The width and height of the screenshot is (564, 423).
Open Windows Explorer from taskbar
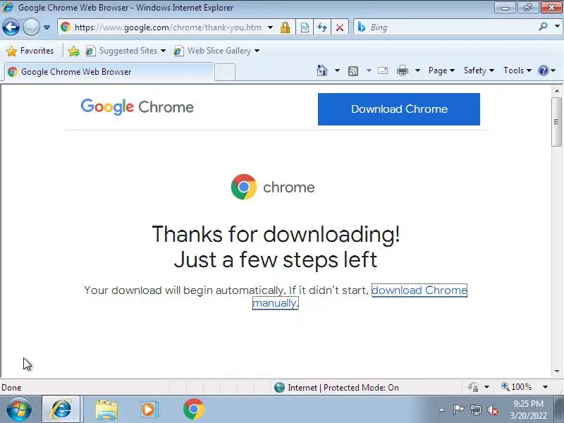pos(106,410)
